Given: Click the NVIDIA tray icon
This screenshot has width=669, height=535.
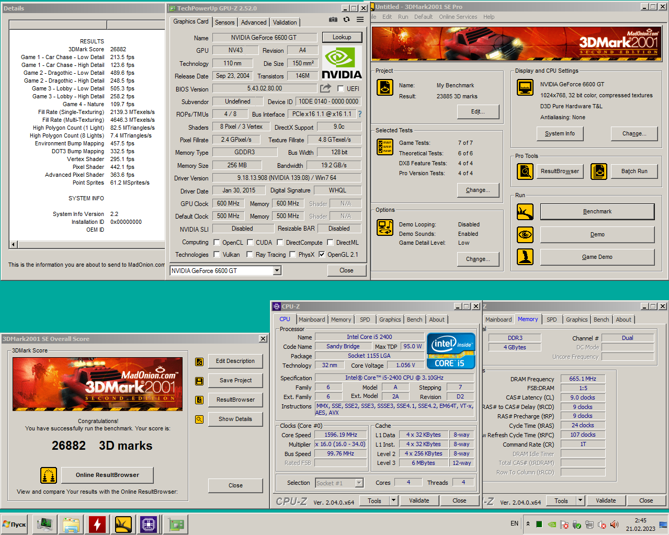Looking at the screenshot, I should point(552,524).
